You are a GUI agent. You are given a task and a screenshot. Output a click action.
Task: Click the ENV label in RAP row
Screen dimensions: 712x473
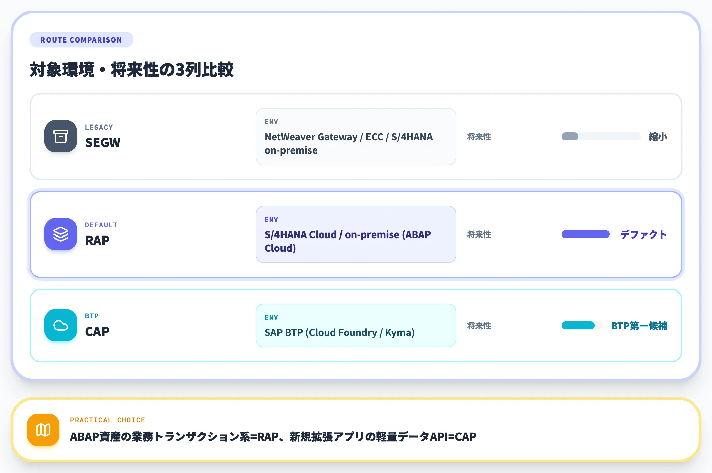coord(271,220)
